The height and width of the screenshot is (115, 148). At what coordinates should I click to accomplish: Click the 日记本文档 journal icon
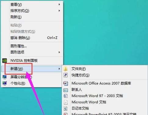point(66,109)
